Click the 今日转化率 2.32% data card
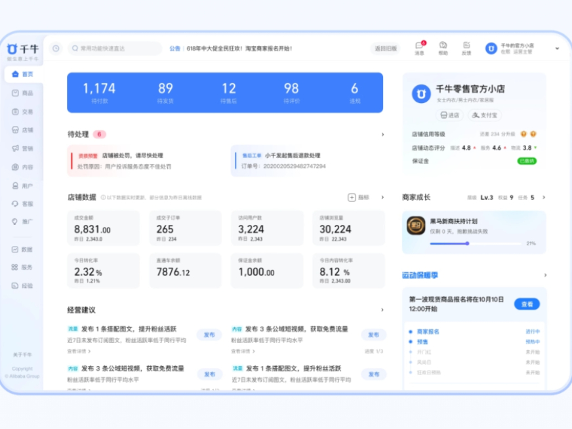The height and width of the screenshot is (429, 572). click(x=104, y=271)
